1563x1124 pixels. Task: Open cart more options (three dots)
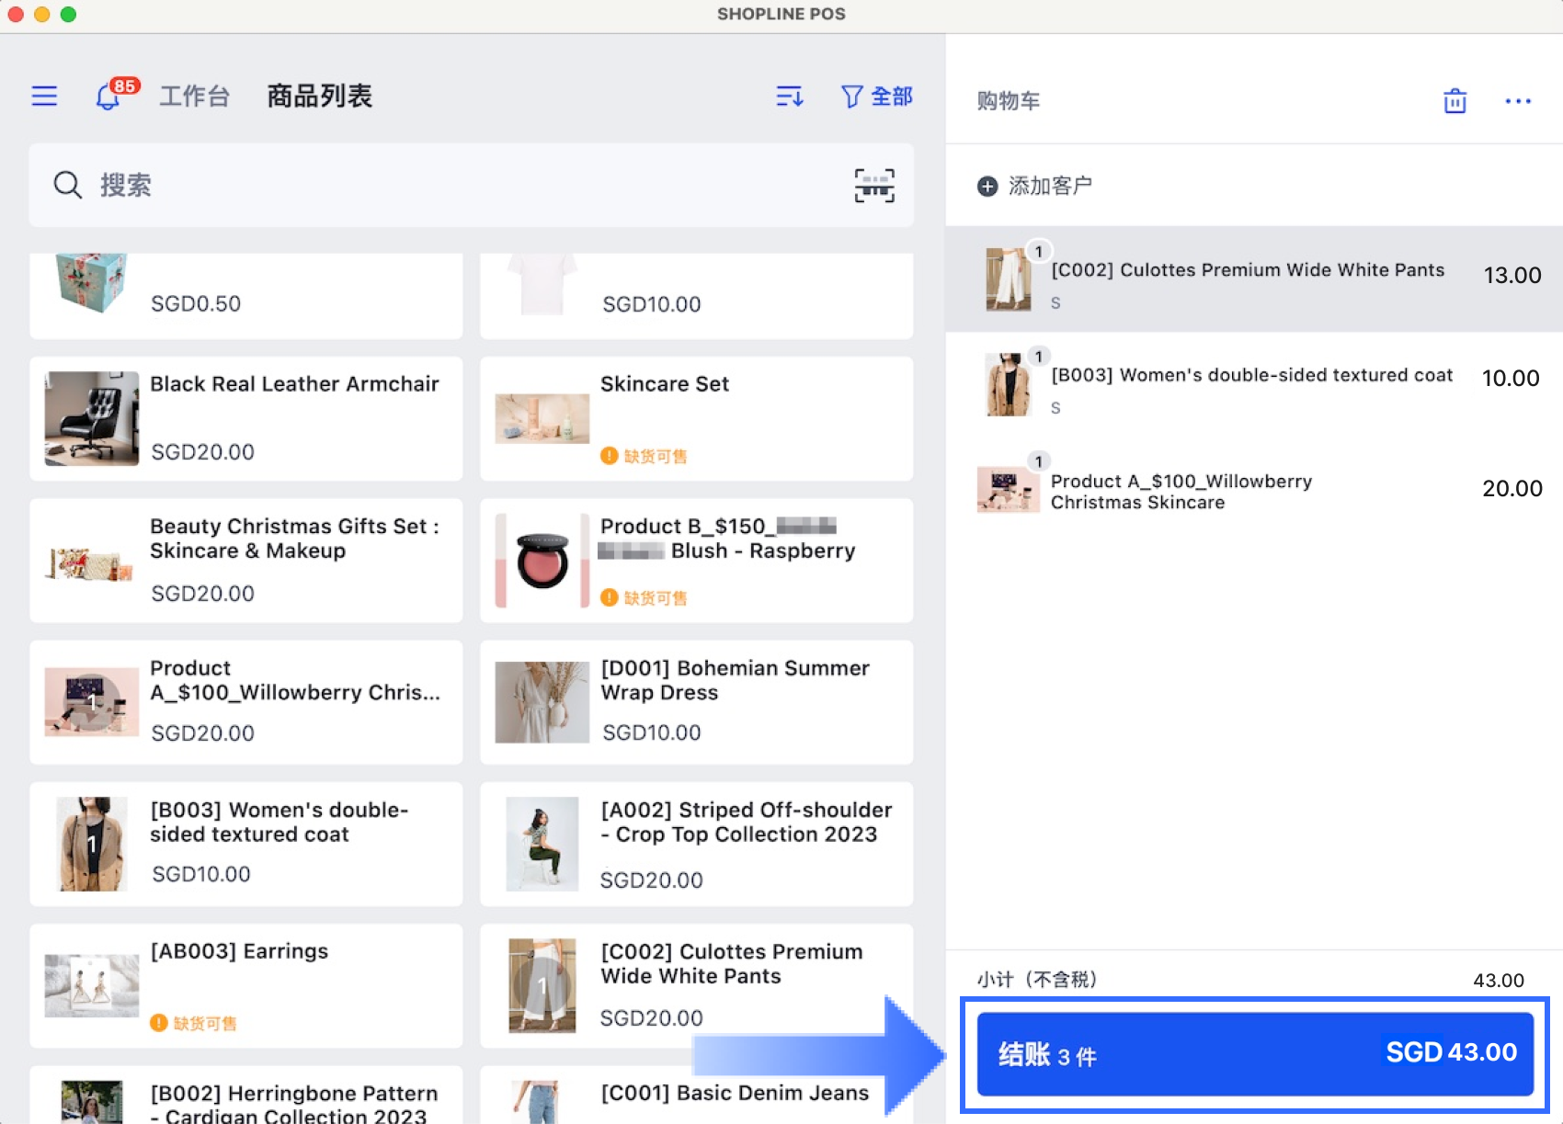(1518, 100)
